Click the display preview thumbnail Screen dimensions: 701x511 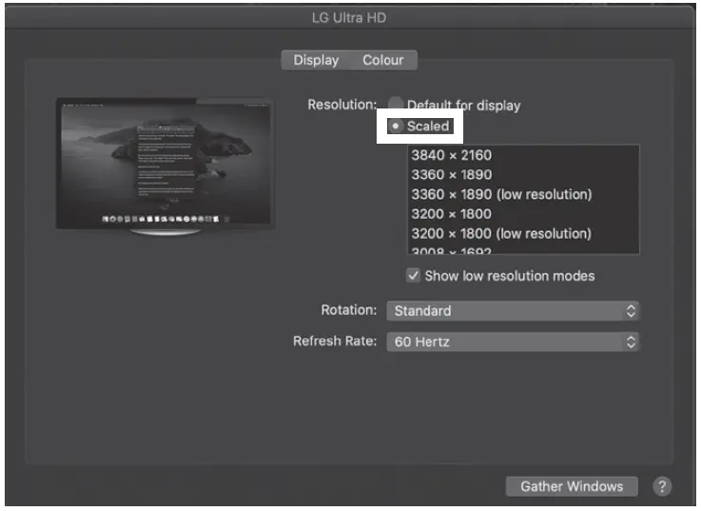tap(165, 167)
